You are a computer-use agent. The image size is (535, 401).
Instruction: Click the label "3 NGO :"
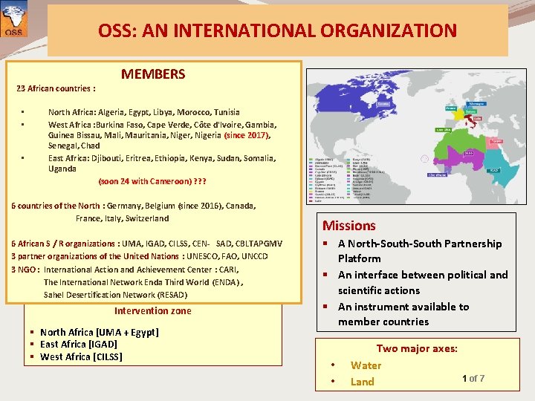click(24, 270)
